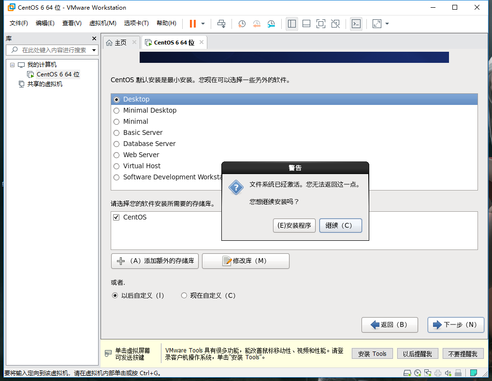
Task: Choose 以后自定义 (I) radio option
Action: point(115,295)
